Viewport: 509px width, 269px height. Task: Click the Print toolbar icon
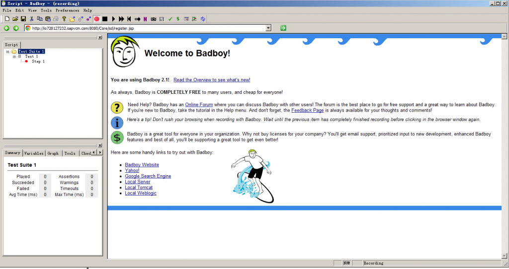[56, 19]
